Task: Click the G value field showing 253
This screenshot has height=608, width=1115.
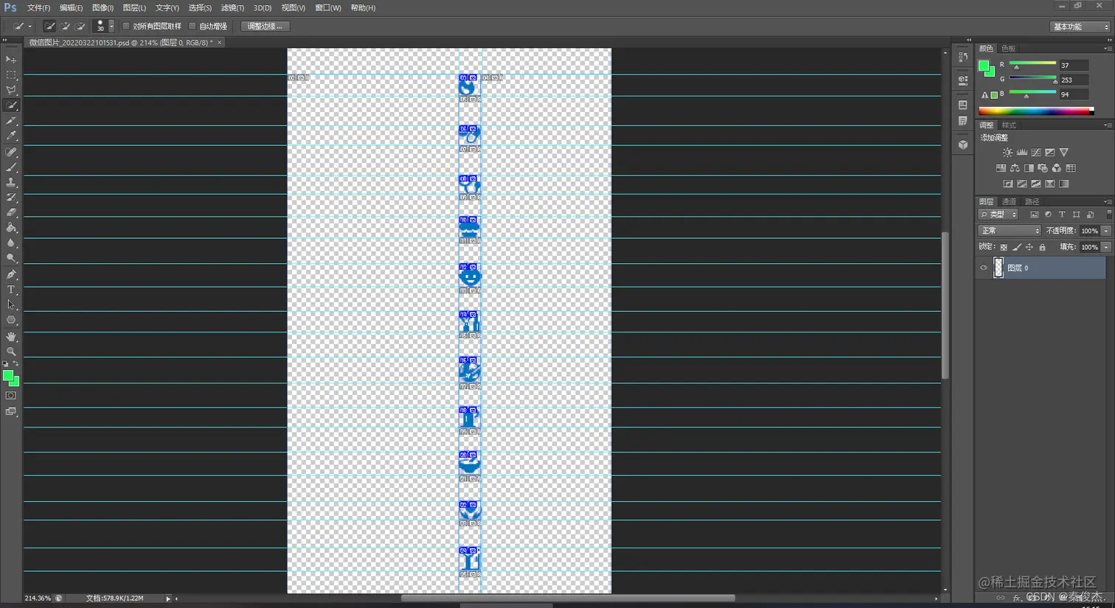Action: pyautogui.click(x=1073, y=80)
